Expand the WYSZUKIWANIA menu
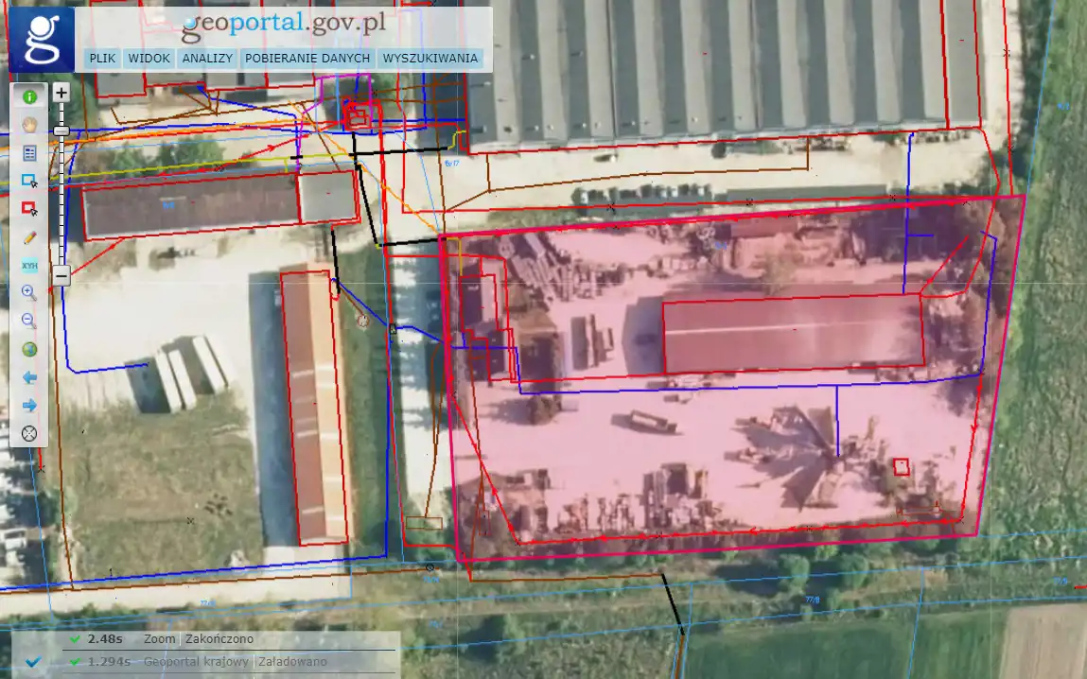Image resolution: width=1087 pixels, height=679 pixels. (430, 59)
